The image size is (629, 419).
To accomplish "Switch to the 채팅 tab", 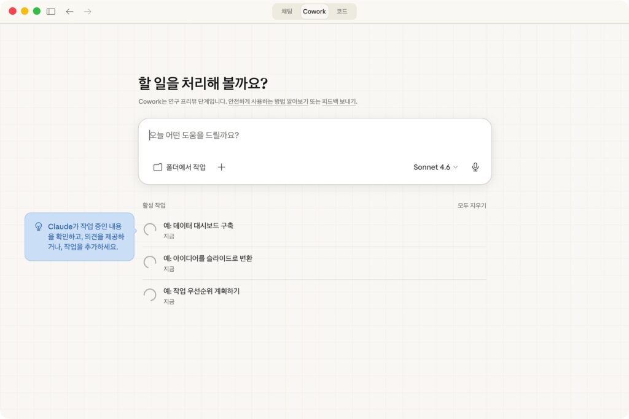I will tap(287, 12).
